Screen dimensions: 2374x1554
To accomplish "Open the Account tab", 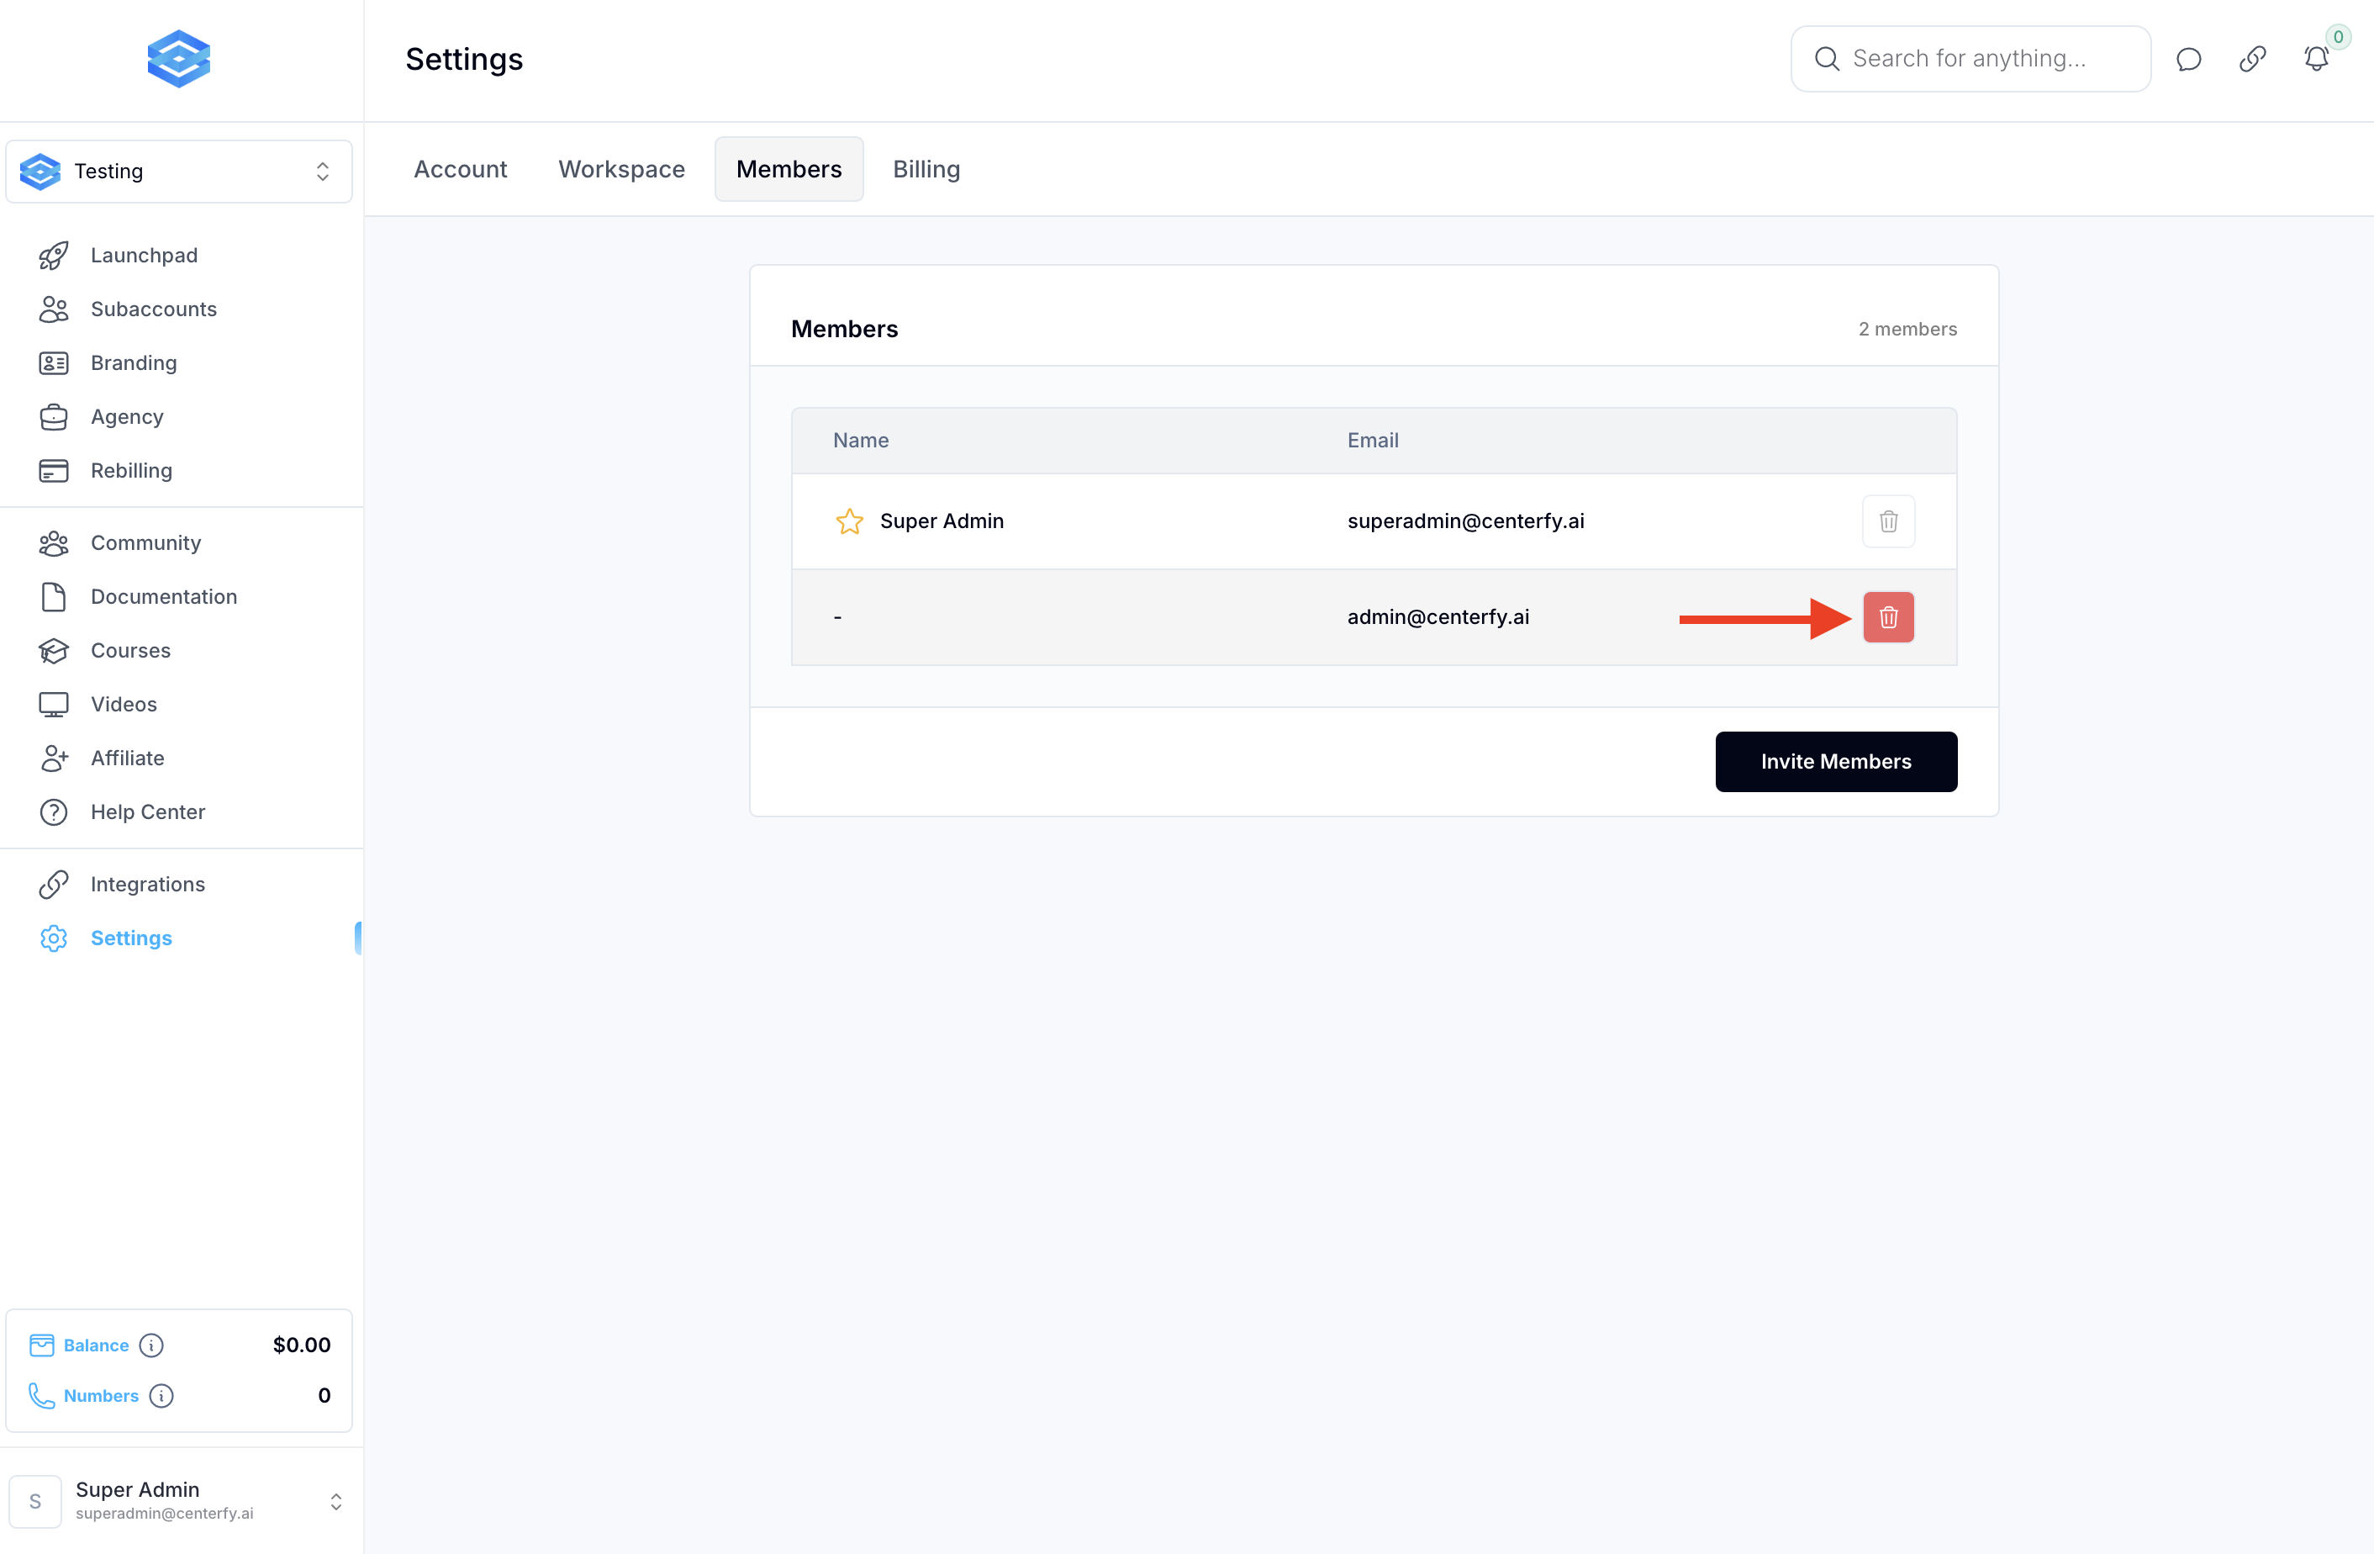I will point(460,170).
